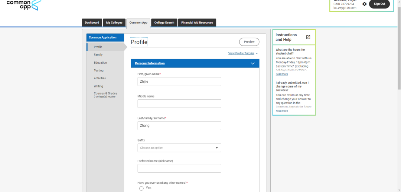
Task: Open the Financial Aid Resources tab
Action: coord(197,23)
